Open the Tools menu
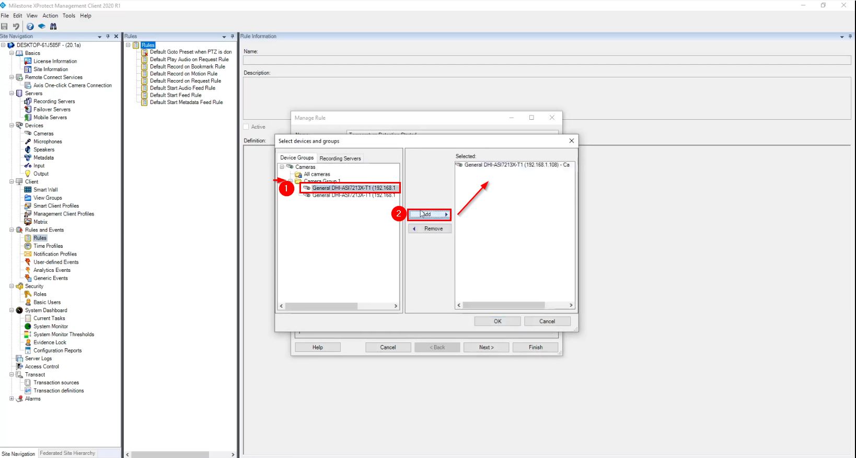 (x=69, y=16)
